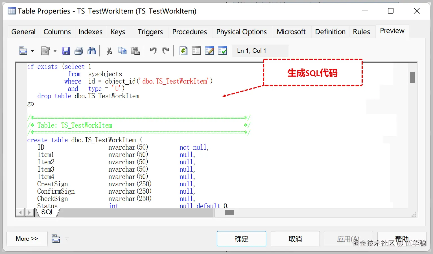Print the SQL preview
This screenshot has height=254, width=433.
pyautogui.click(x=79, y=51)
